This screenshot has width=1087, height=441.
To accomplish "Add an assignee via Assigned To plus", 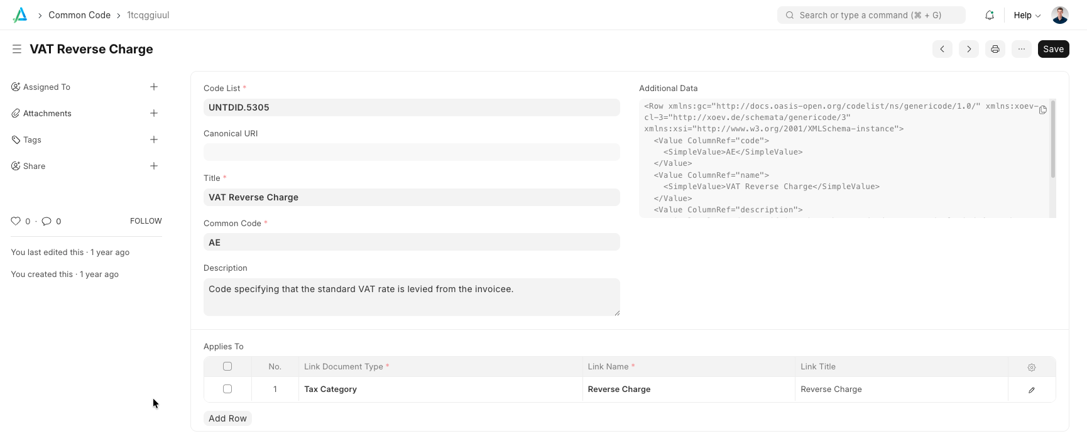I will click(154, 87).
